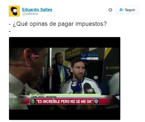145x122 pixels.
Task: Open the bearded avatar profile picture
Action: coord(14,11)
